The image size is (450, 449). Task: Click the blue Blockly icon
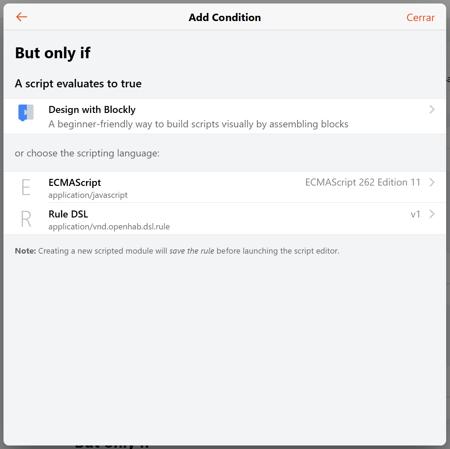coord(26,113)
